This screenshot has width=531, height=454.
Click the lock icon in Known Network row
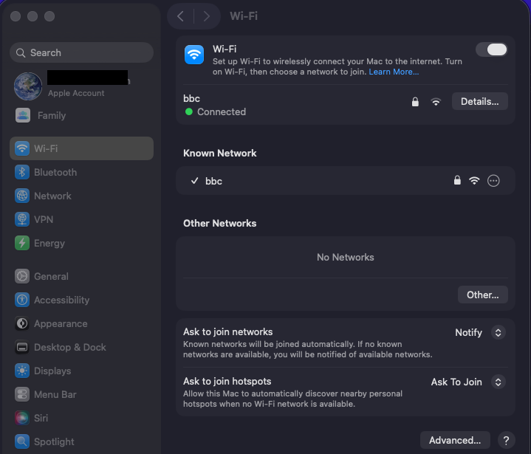(457, 180)
